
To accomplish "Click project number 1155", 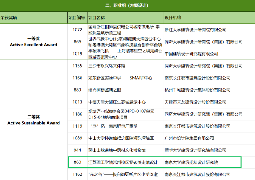I will point(77,66).
